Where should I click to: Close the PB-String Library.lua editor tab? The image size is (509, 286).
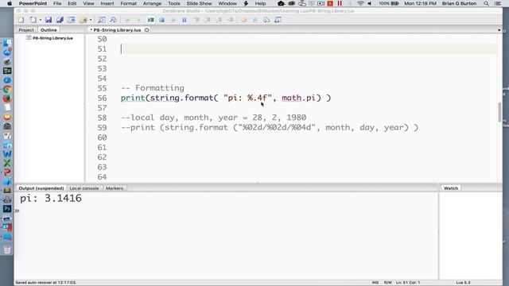[146, 30]
